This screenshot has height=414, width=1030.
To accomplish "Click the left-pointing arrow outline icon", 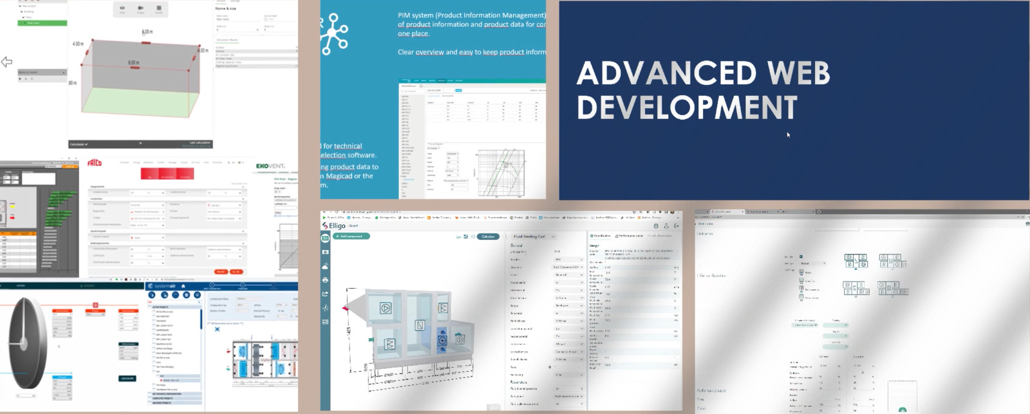I will tap(6, 62).
